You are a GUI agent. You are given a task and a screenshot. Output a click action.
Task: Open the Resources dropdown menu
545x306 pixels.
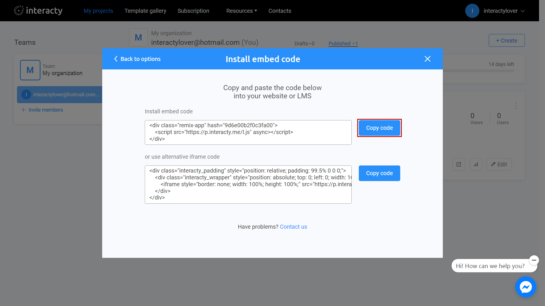click(x=241, y=10)
